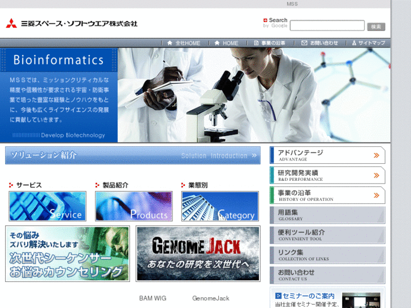Open リンク集 COLLECTION OF LINKS
The width and height of the screenshot is (411, 308).
tap(327, 255)
